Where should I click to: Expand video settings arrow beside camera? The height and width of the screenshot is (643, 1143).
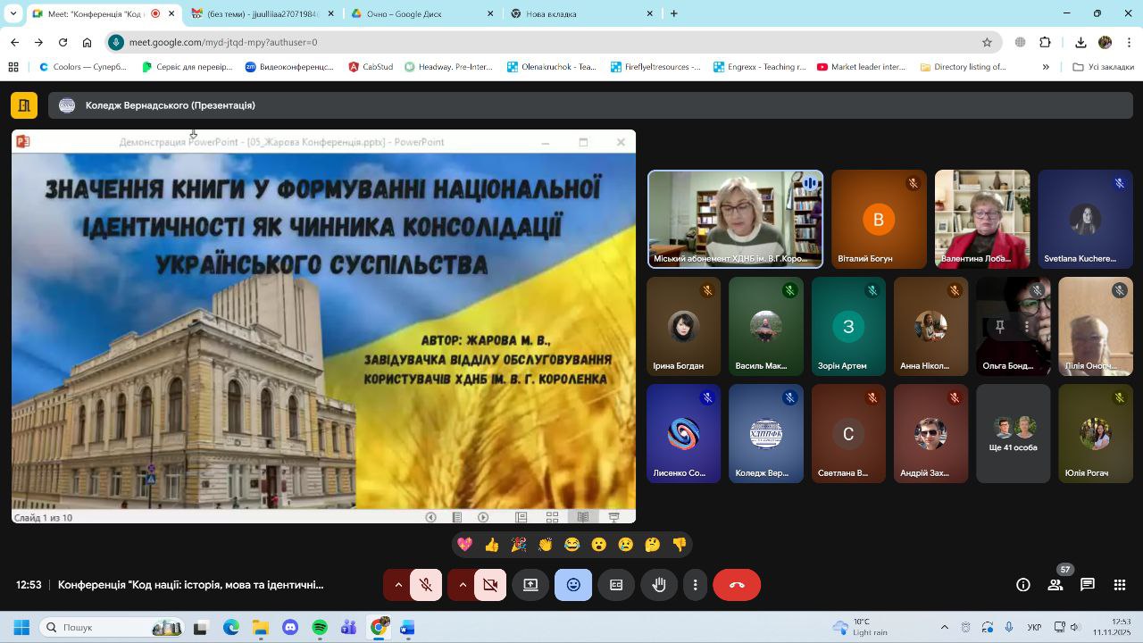click(x=463, y=585)
